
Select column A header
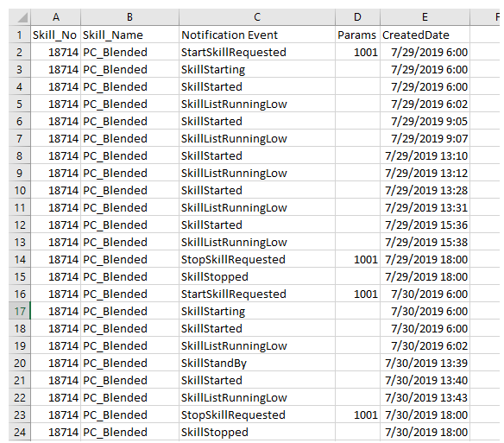(x=56, y=17)
